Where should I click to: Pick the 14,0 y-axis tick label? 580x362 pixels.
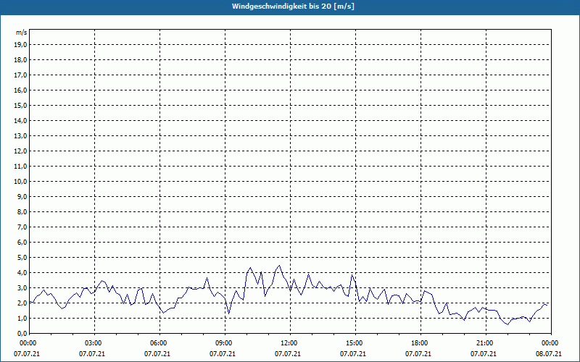pos(20,120)
